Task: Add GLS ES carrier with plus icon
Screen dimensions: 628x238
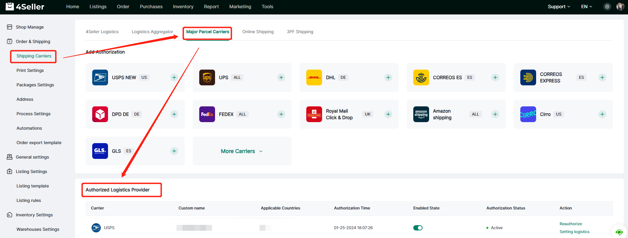Action: pos(174,151)
